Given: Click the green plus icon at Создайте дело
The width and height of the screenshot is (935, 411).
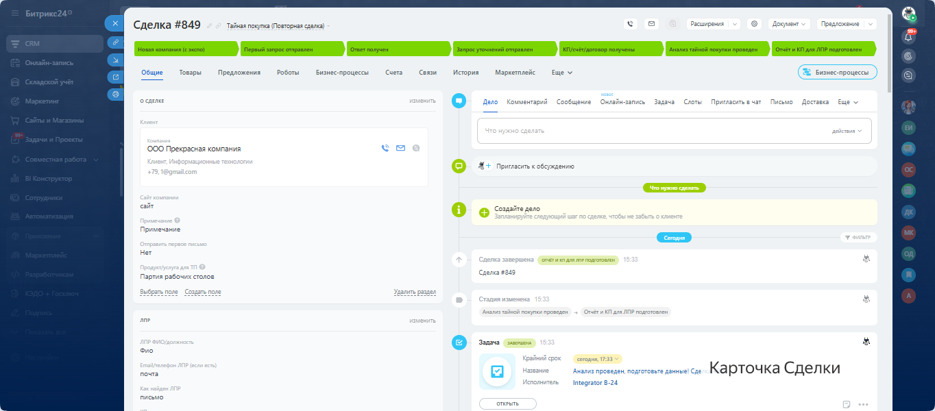Looking at the screenshot, I should (x=484, y=212).
